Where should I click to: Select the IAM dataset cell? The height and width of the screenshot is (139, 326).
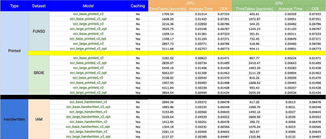click(39, 119)
